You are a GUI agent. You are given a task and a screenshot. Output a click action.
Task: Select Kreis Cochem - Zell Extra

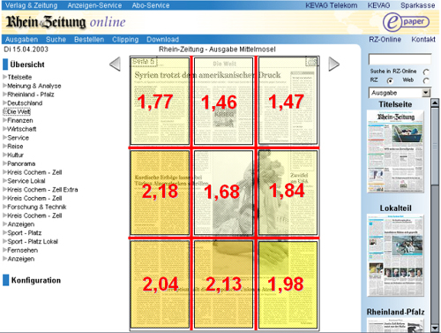[x=42, y=190]
